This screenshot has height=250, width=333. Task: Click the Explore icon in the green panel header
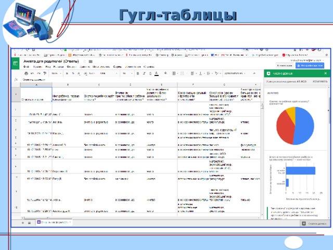(x=268, y=73)
